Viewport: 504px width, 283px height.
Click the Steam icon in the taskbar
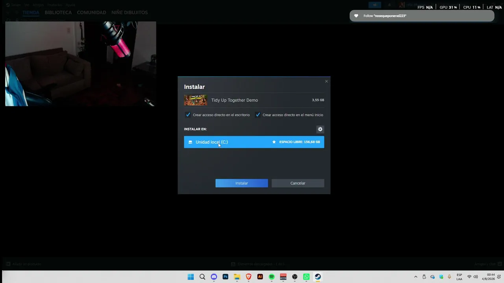[318, 277]
